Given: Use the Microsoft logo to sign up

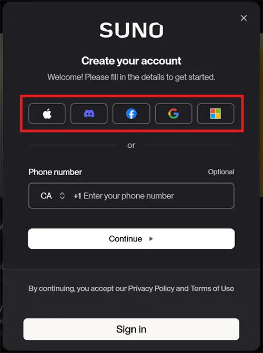Looking at the screenshot, I should 216,114.
